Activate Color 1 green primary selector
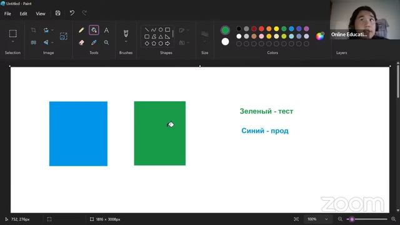400x225 pixels. [225, 31]
